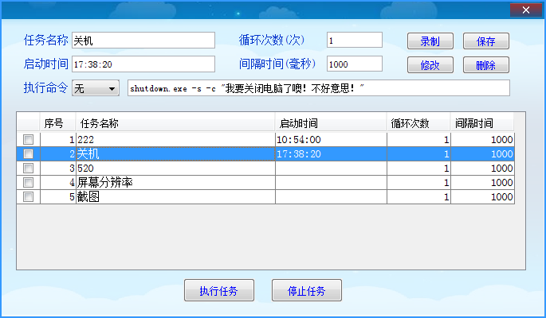Click the 停止任务 button

307,290
